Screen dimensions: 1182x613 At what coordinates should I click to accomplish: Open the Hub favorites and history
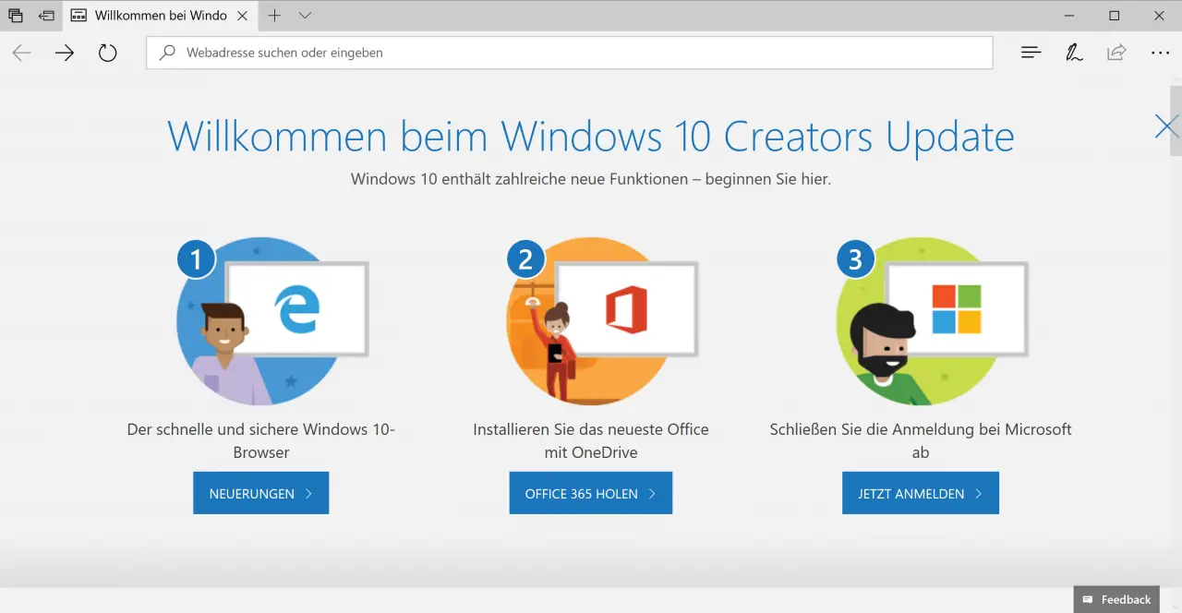pos(1031,53)
